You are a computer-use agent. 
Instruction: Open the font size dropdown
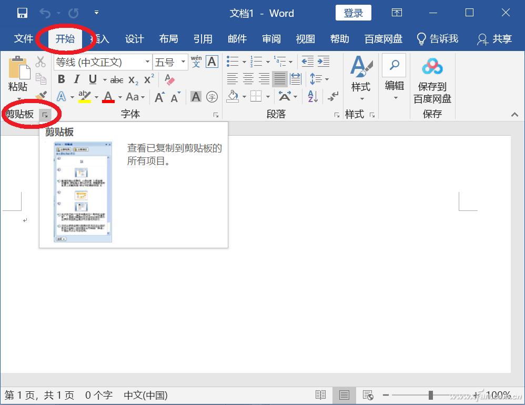181,62
